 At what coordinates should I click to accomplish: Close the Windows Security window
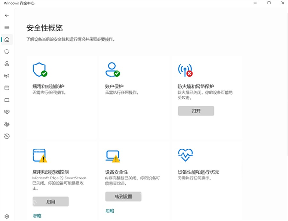tap(283, 3)
